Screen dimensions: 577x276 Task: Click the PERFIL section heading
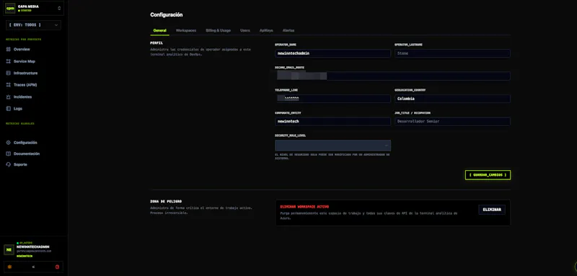click(x=157, y=43)
